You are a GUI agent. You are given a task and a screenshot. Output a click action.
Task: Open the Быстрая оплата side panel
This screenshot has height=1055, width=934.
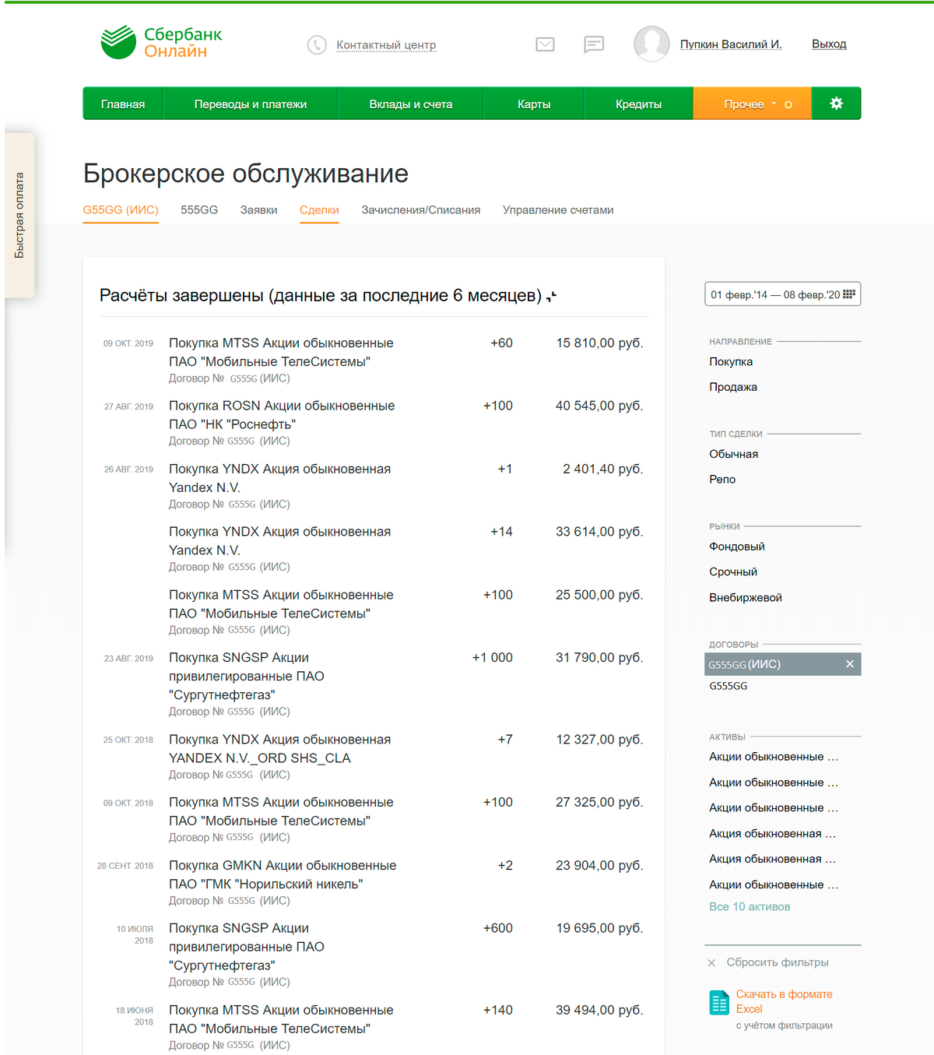point(19,215)
